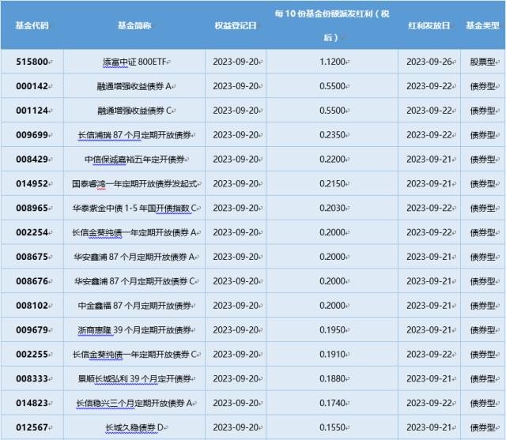Click fund code 008102
506x440 pixels.
[32, 306]
